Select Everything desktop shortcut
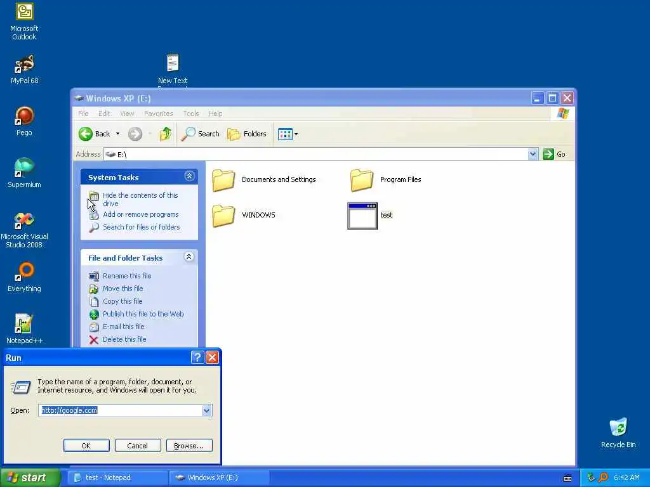This screenshot has height=487, width=650. (x=24, y=277)
